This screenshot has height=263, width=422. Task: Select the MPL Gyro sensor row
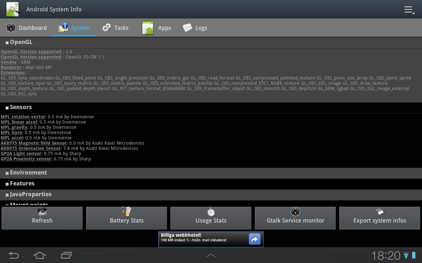tap(36, 132)
